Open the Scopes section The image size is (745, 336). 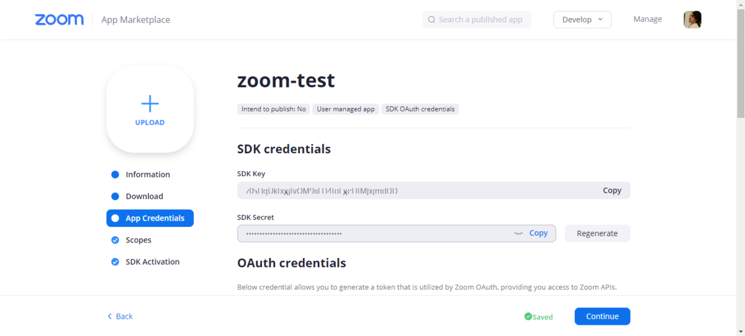(x=138, y=240)
